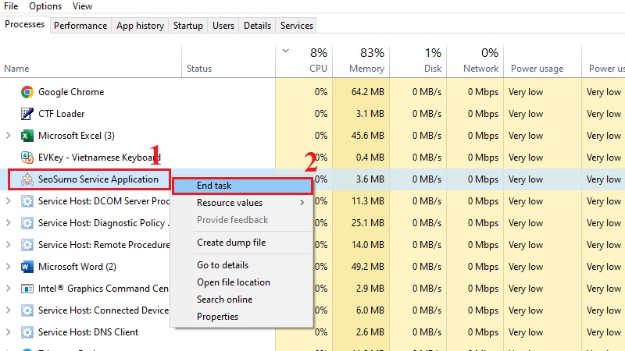The height and width of the screenshot is (351, 625).
Task: Open the File menu
Action: 11,6
